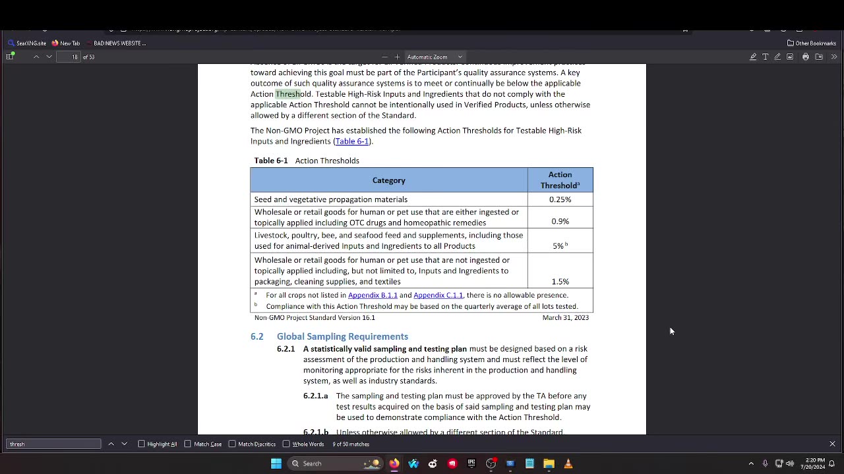
Task: Show hidden system tray icons
Action: tap(751, 463)
